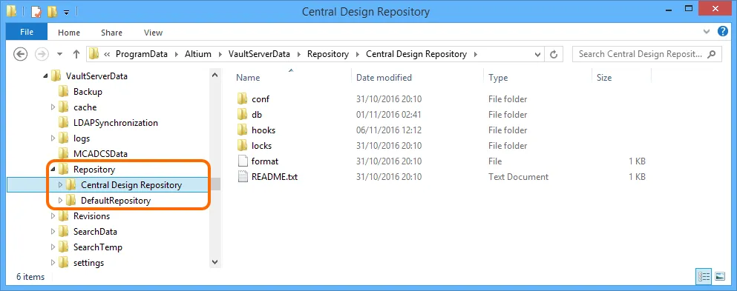Click navigation pane scrollbar down arrow
Viewport: 737px width, 291px height.
coord(214,262)
